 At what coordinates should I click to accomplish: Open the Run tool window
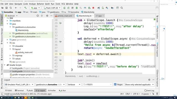point(63,90)
